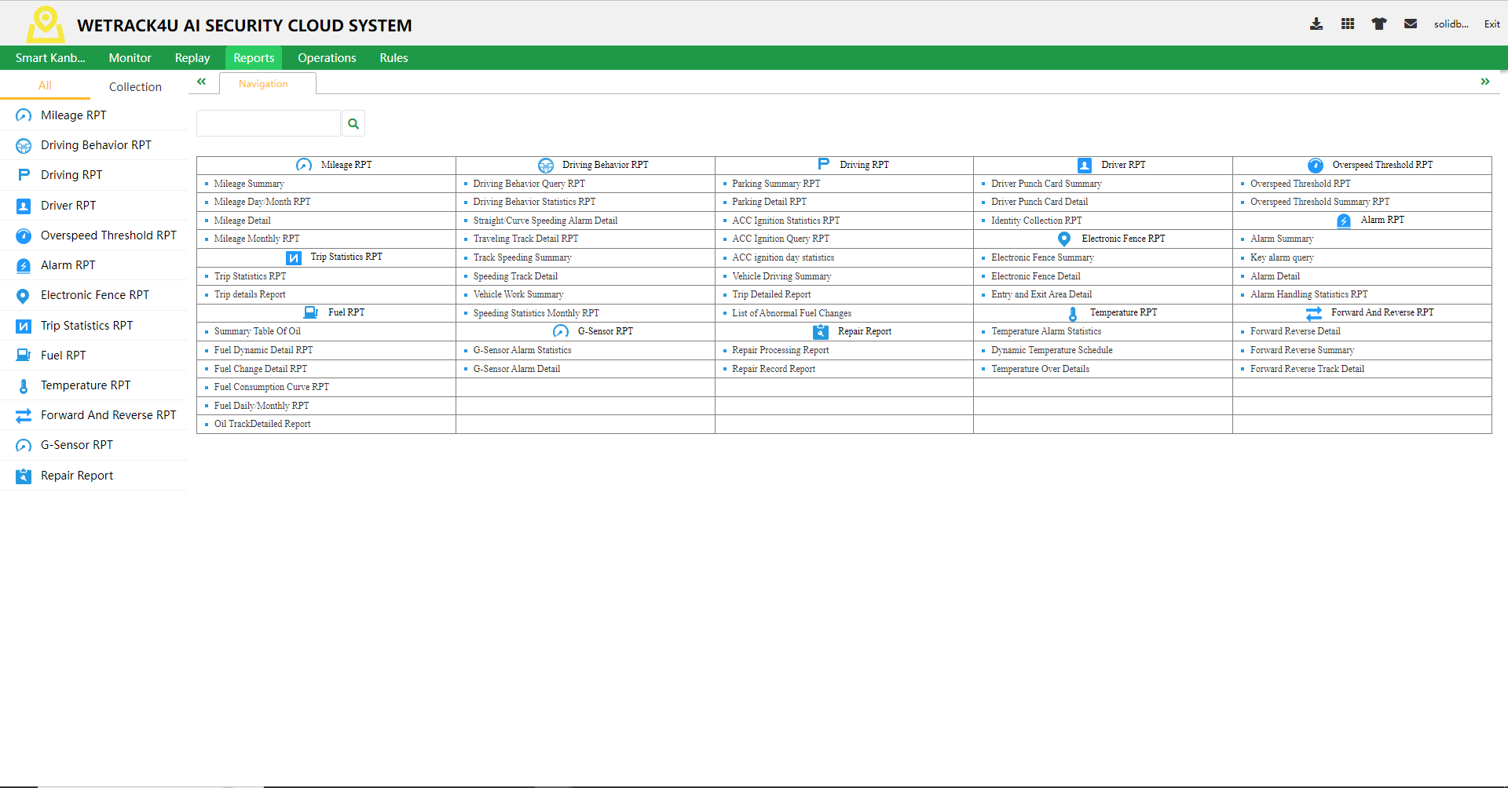
Task: Open the Driver Punch Card Summary report
Action: [1045, 183]
